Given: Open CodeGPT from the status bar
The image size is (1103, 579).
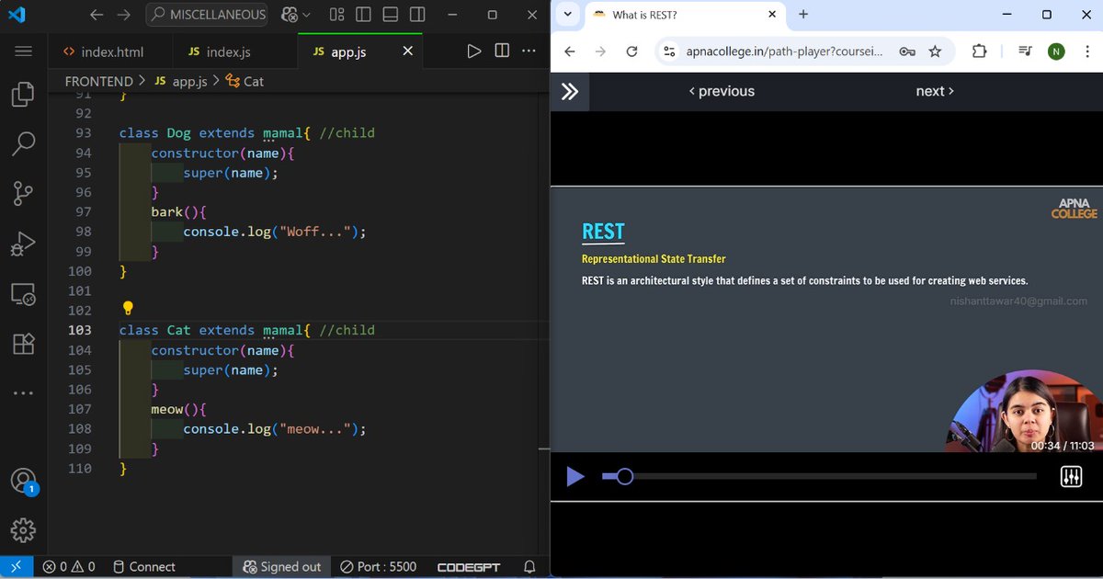Looking at the screenshot, I should pyautogui.click(x=469, y=567).
